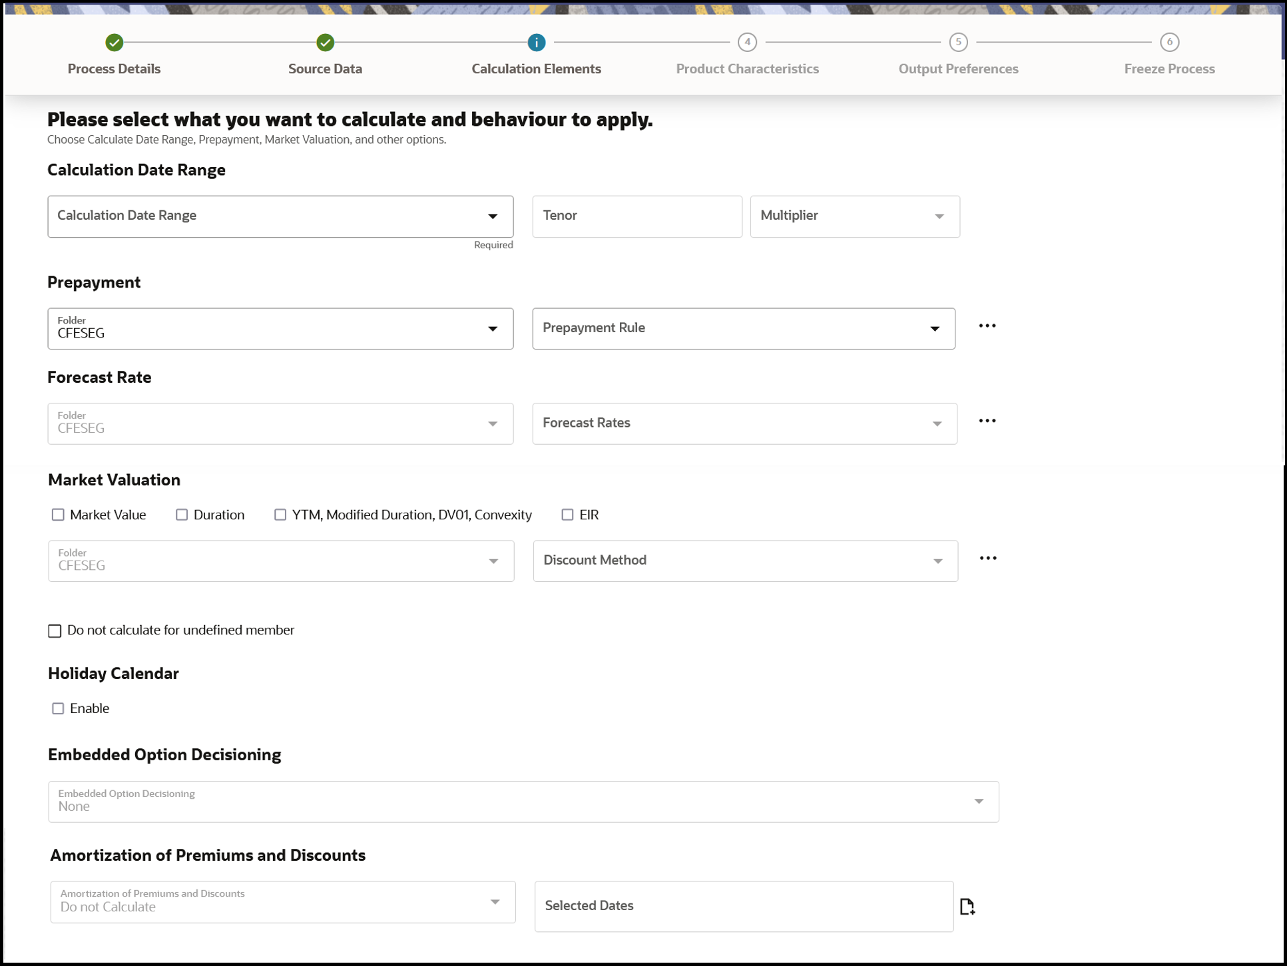The height and width of the screenshot is (966, 1287).
Task: Open the Multiplier dropdown
Action: (x=854, y=216)
